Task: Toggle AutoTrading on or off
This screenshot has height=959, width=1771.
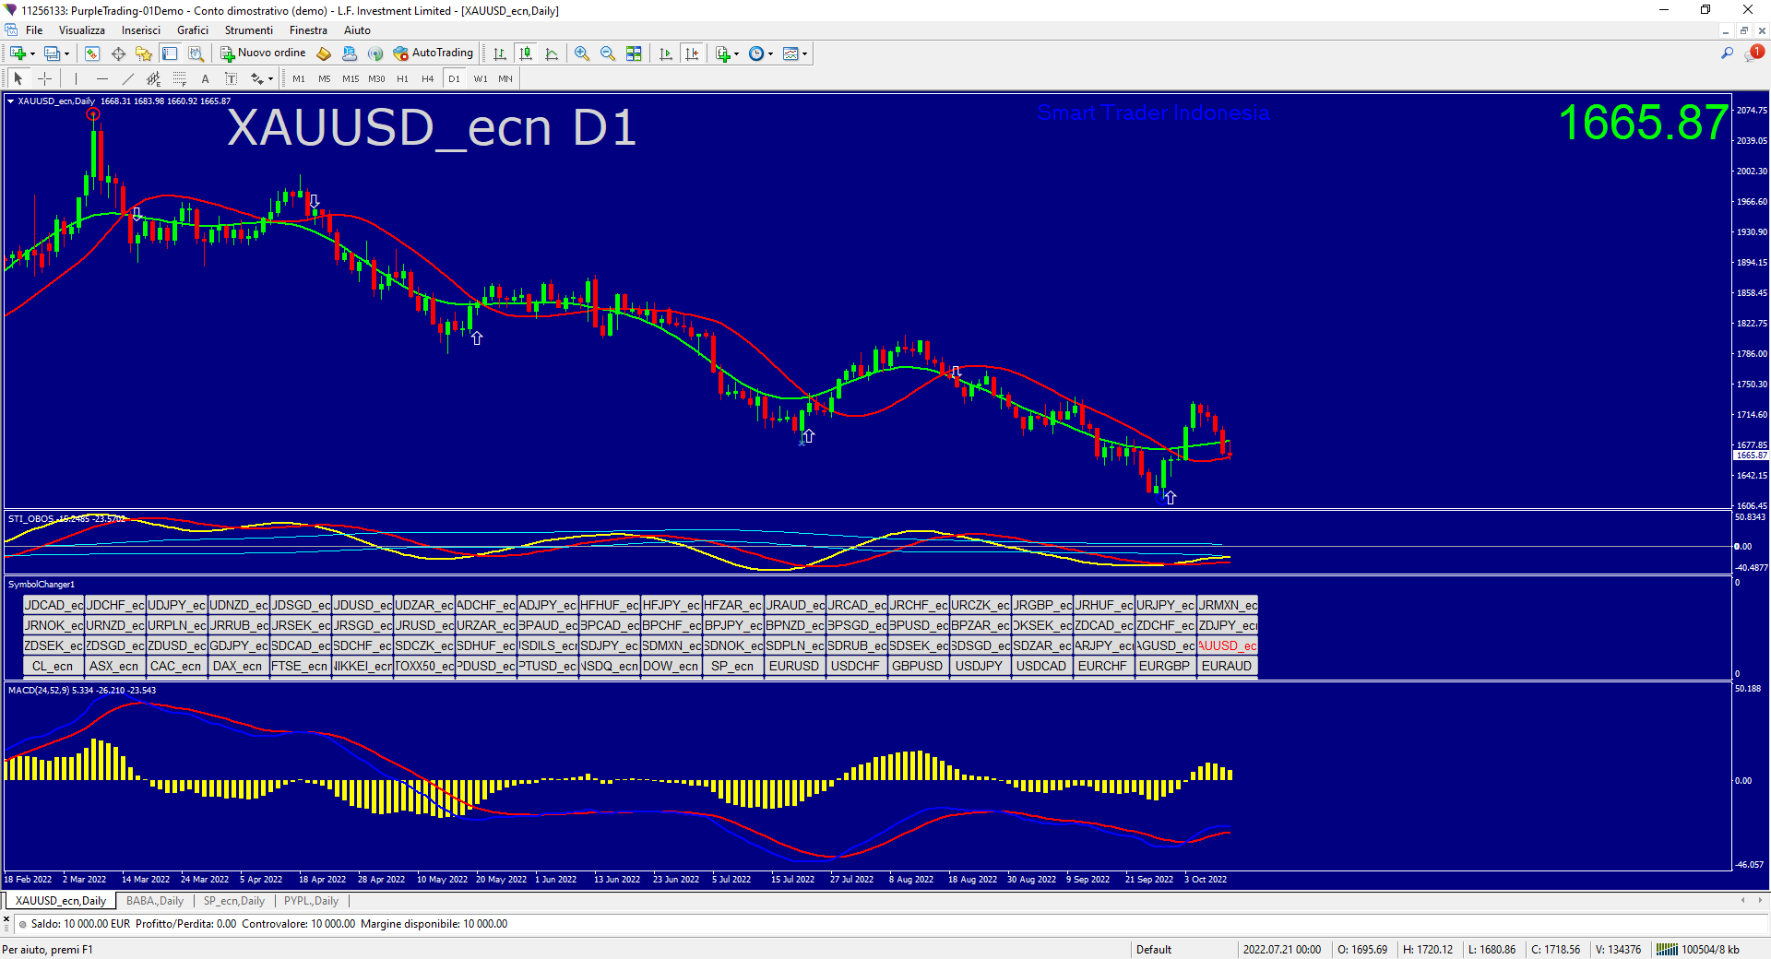Action: click(x=433, y=53)
